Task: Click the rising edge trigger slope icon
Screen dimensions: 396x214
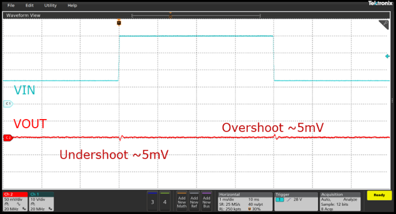Action: tap(289, 200)
